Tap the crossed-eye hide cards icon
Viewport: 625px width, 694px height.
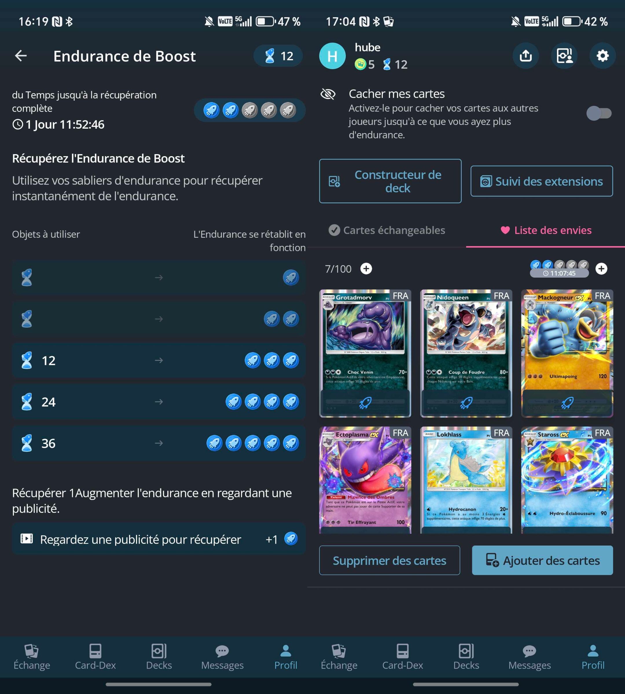(x=328, y=94)
